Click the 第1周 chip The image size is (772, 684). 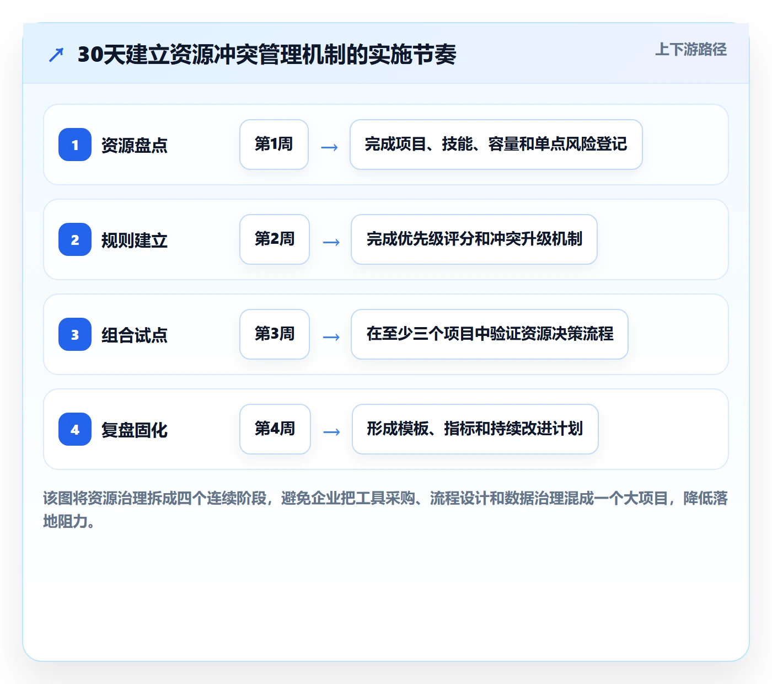[x=274, y=145]
